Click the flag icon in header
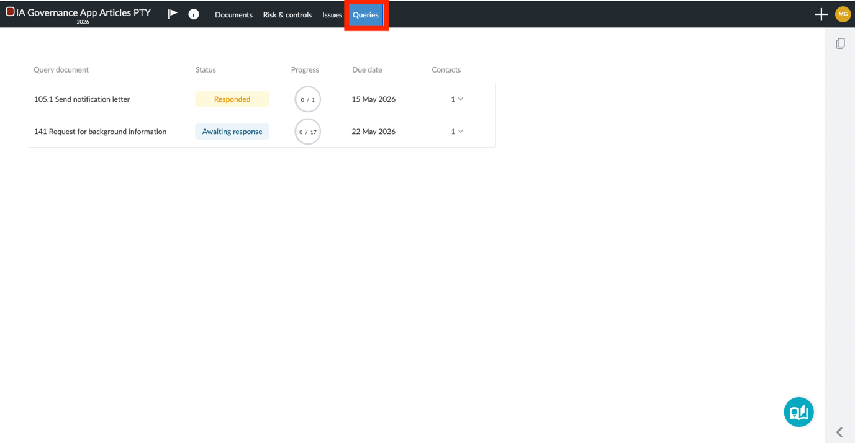Viewport: 855px width, 443px height. point(173,14)
